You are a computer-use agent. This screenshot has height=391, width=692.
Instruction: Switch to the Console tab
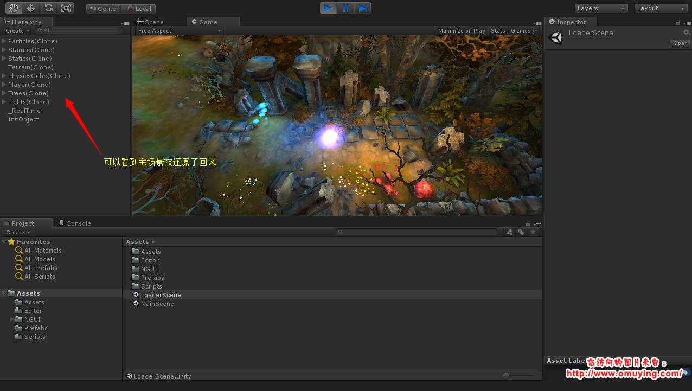click(75, 223)
